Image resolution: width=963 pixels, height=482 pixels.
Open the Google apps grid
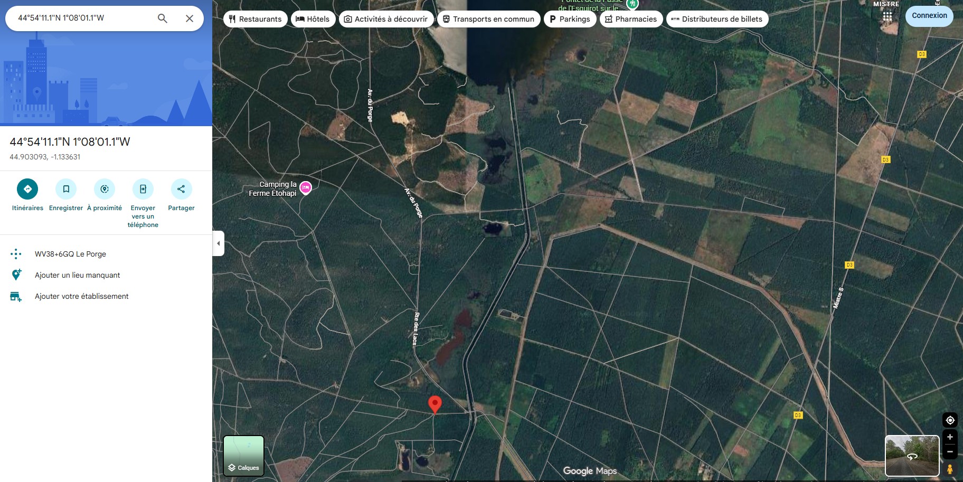point(888,16)
